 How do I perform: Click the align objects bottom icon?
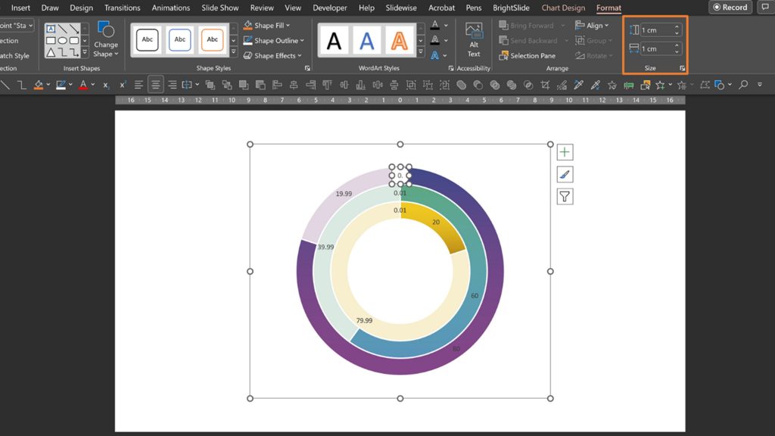360,85
